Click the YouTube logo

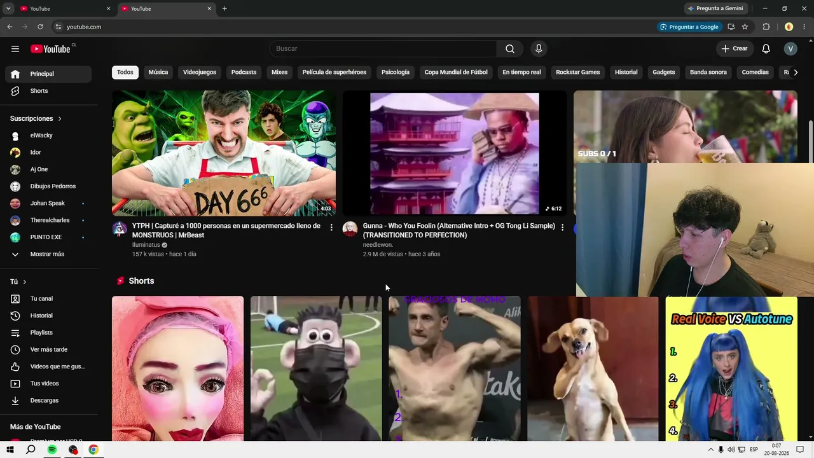(50, 49)
